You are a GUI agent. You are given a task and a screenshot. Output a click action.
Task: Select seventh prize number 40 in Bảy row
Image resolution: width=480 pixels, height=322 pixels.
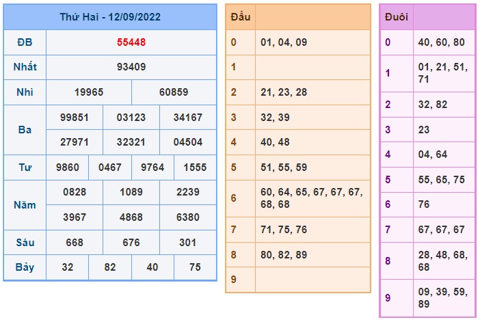[152, 267]
